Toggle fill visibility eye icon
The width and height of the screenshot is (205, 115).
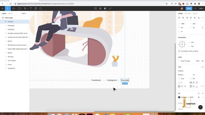(x=199, y=97)
